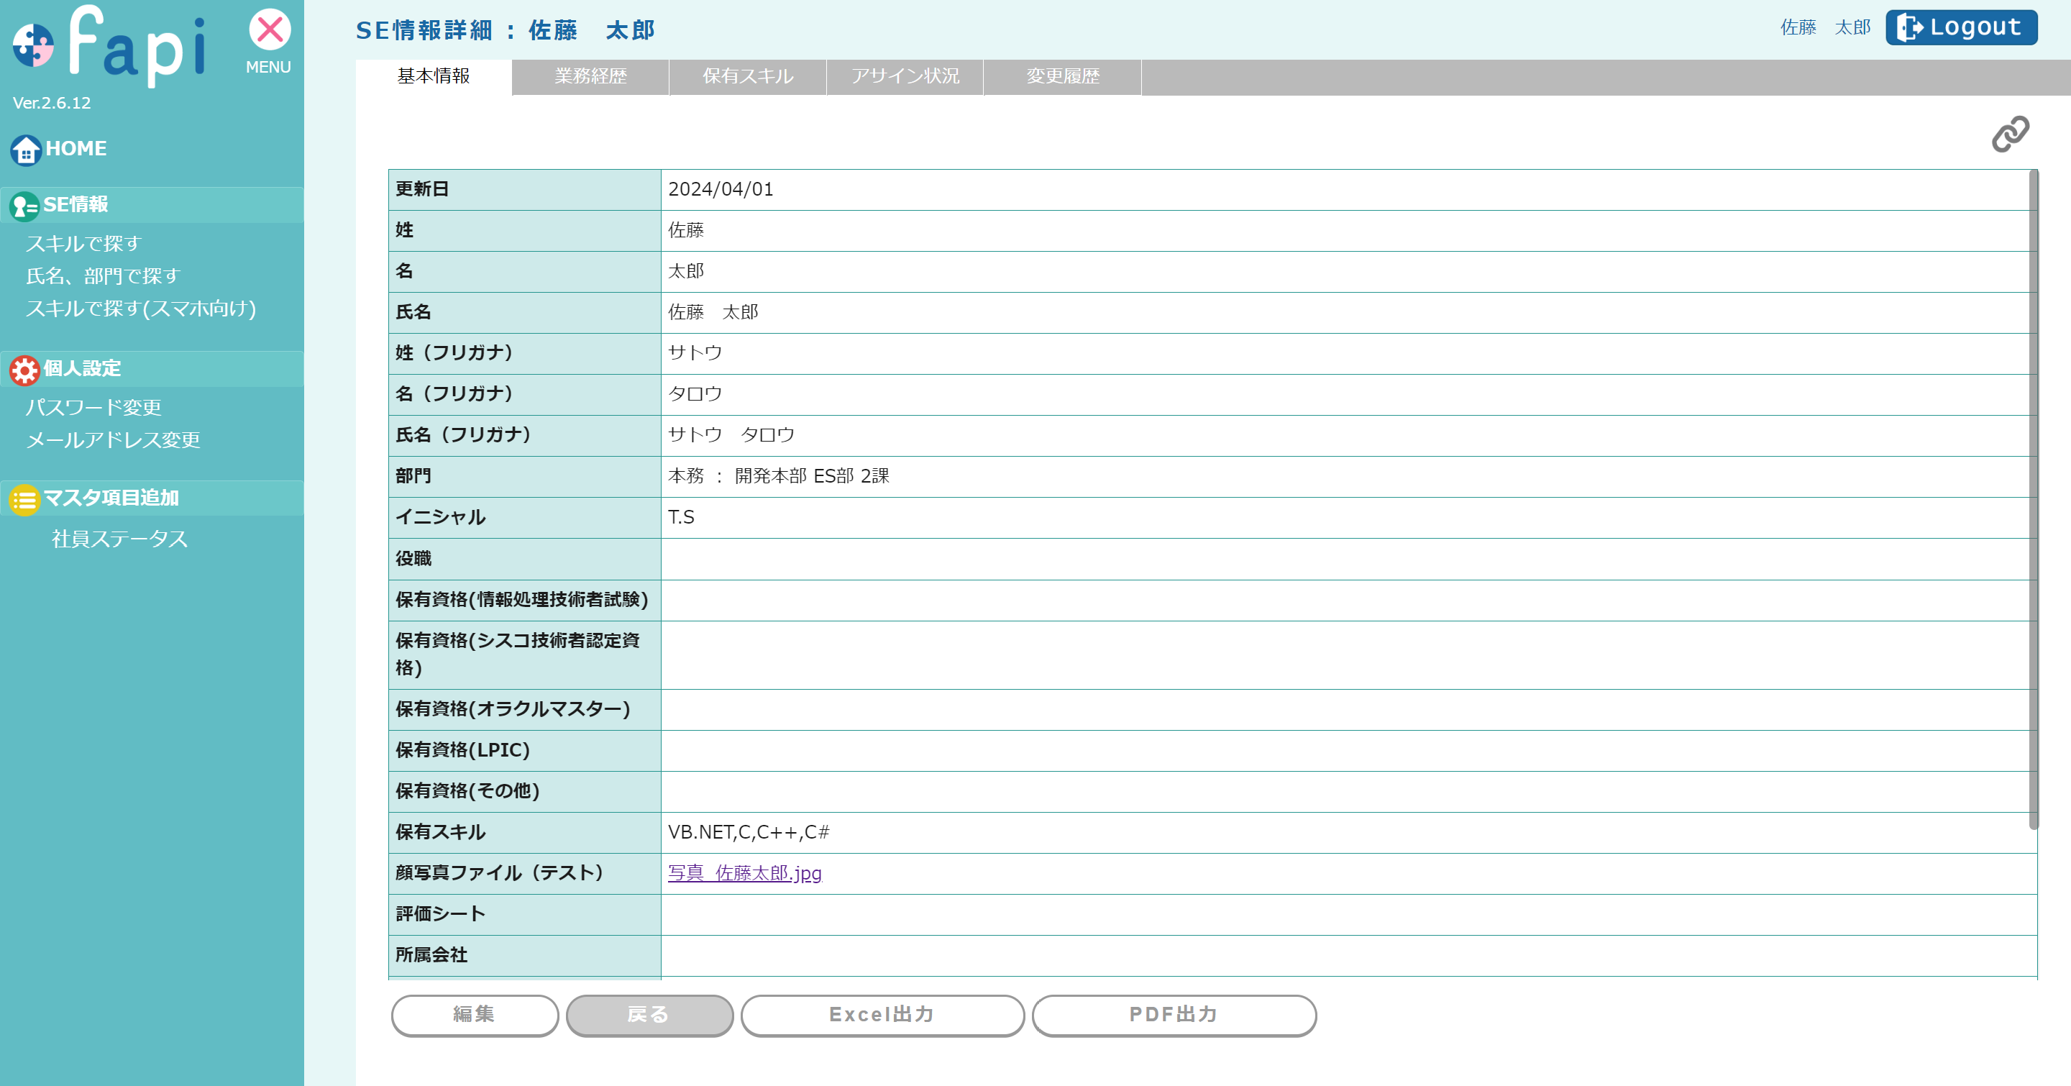Go to HOME via house icon
This screenshot has height=1086, width=2071.
pos(26,150)
